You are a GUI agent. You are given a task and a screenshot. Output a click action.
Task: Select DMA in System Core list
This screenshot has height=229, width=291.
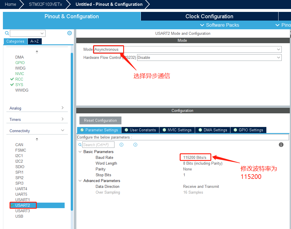pos(19,57)
